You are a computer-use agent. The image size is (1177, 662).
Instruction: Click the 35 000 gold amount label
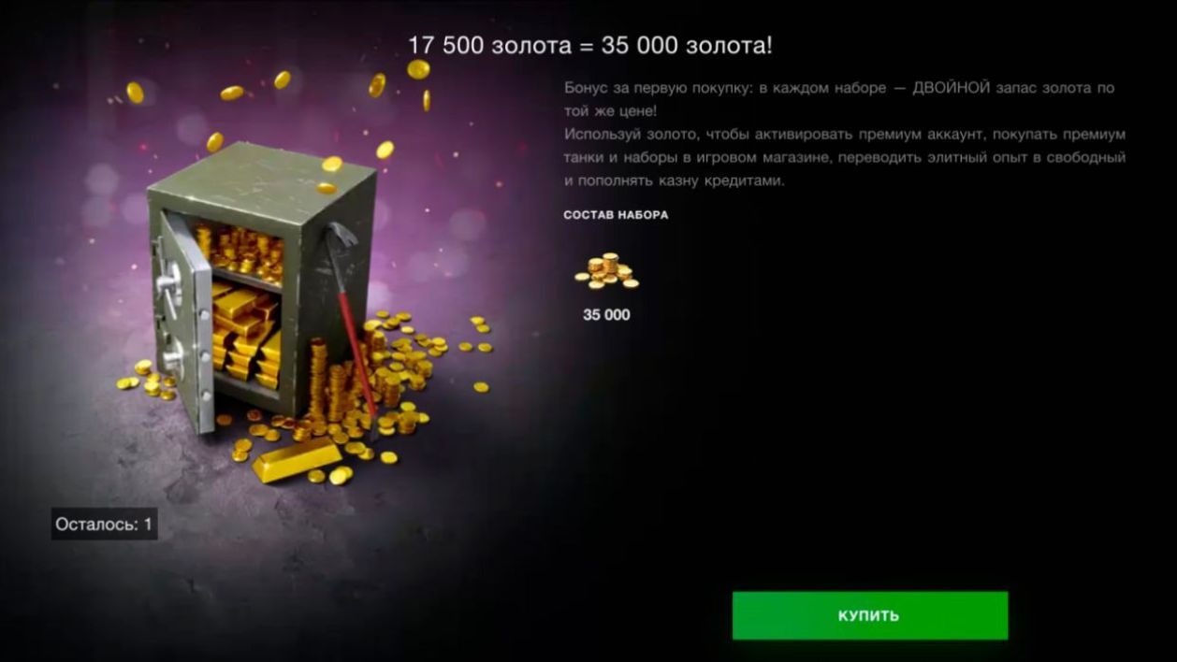click(606, 315)
